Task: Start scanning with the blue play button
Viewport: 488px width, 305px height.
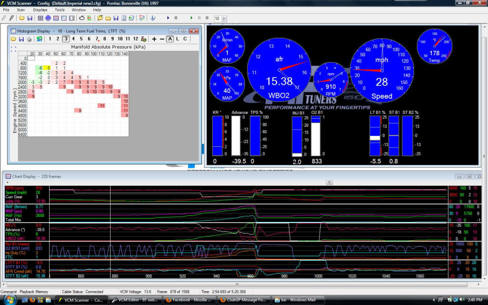Action: 168,18
